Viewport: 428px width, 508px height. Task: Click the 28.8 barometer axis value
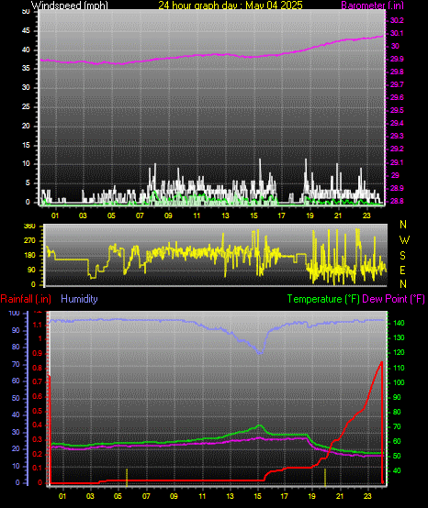[x=397, y=201]
